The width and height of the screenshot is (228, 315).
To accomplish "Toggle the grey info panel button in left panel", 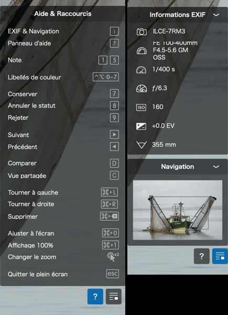I will tap(114, 297).
